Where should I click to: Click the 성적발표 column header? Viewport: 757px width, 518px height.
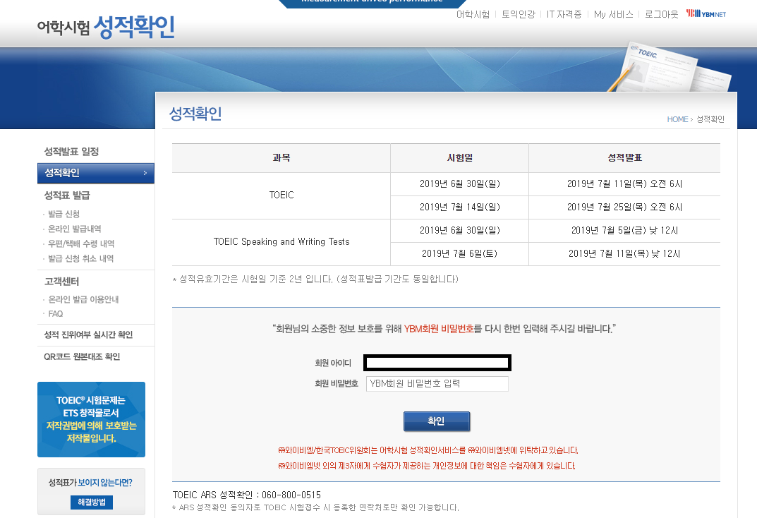(624, 158)
